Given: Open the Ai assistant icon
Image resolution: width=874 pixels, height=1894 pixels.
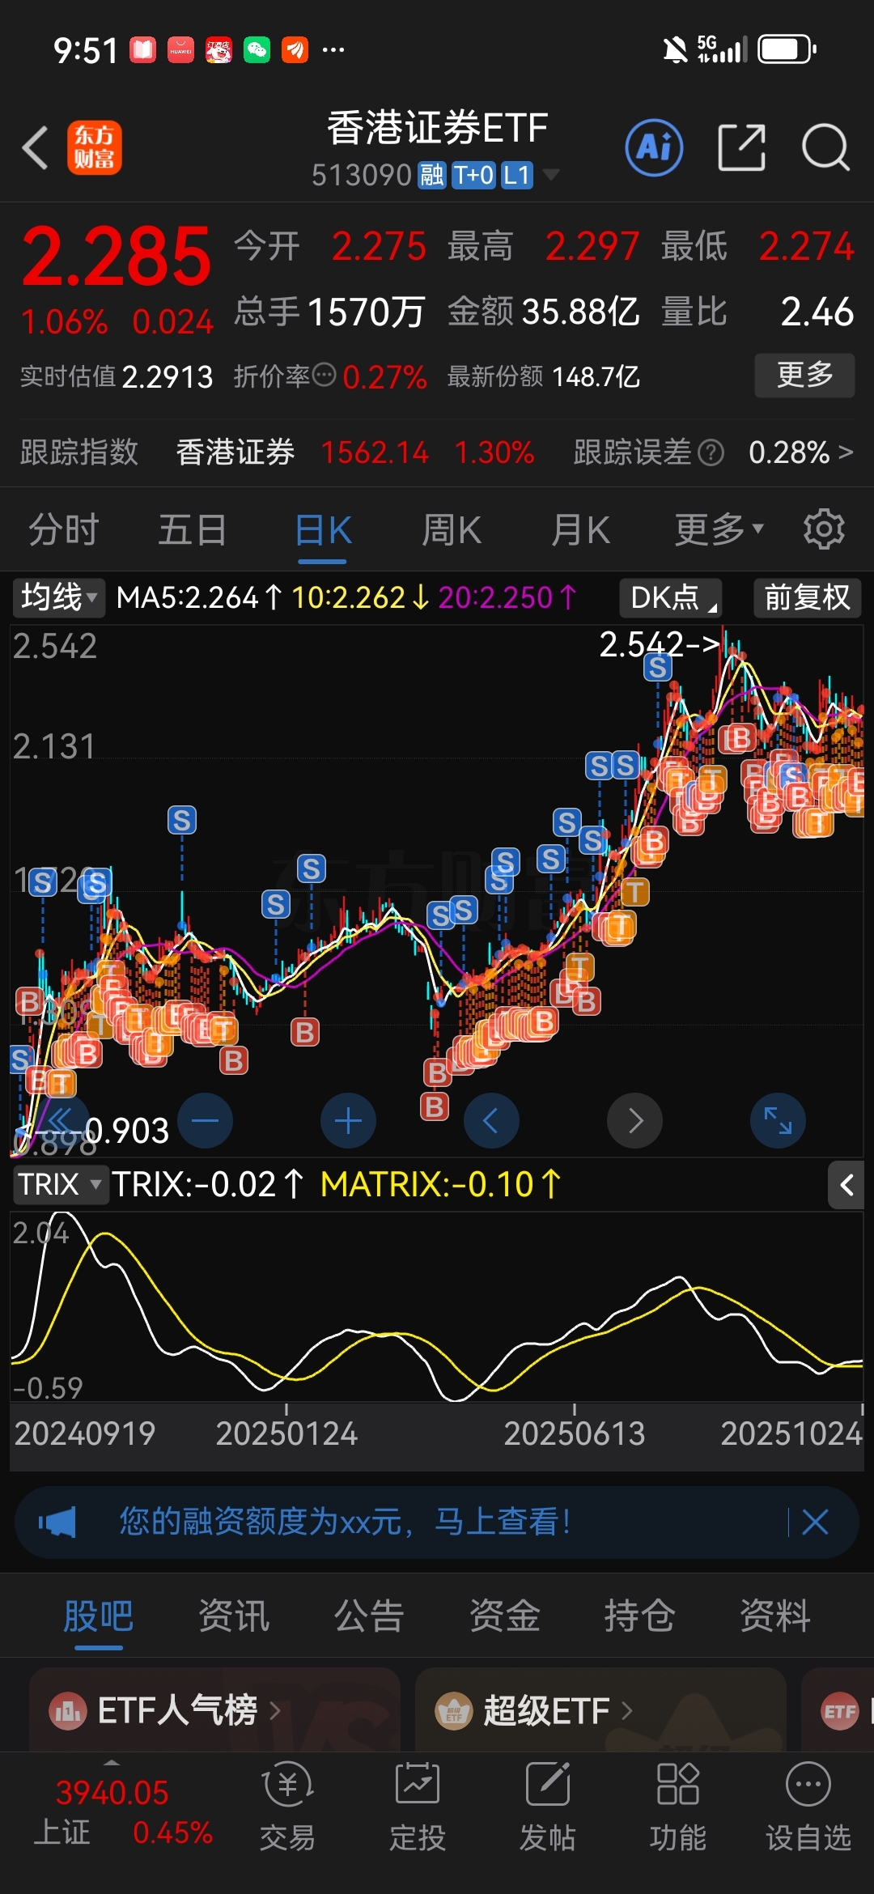Looking at the screenshot, I should [654, 147].
